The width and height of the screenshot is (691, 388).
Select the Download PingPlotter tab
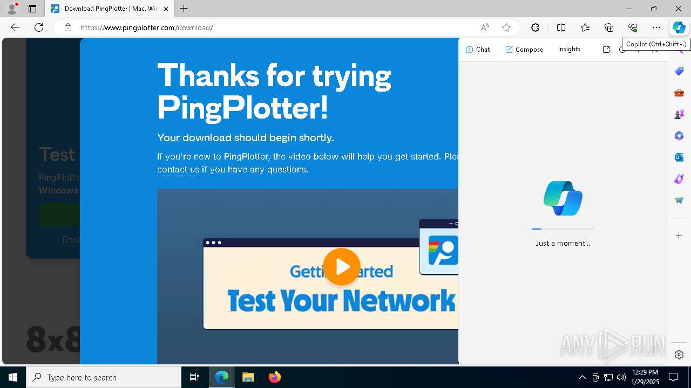(x=110, y=9)
